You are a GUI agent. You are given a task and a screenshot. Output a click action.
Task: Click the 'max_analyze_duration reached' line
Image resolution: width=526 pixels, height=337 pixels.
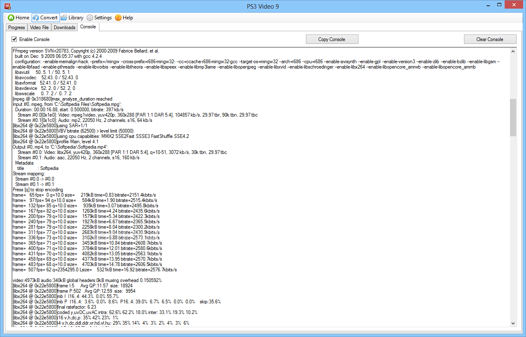click(x=62, y=99)
